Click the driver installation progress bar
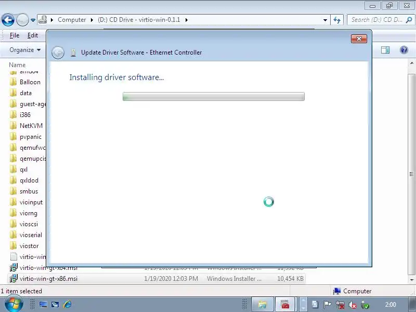 point(214,97)
